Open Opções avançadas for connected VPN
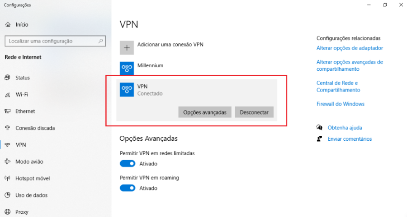407x217 pixels. [205, 112]
